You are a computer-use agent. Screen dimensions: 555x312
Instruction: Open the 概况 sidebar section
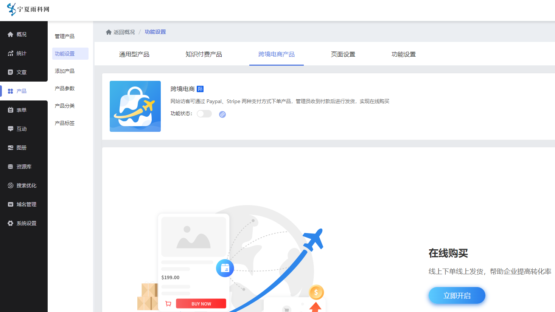24,34
